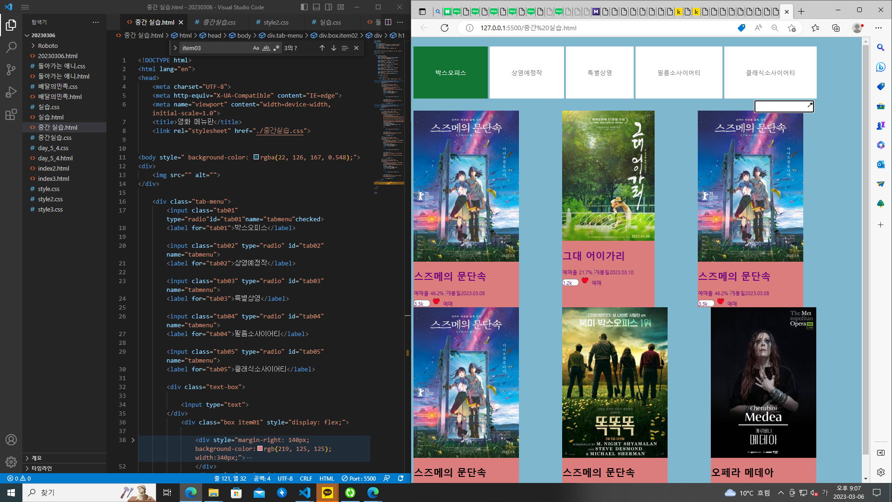The width and height of the screenshot is (892, 502).
Task: Open notifications bell in status bar
Action: [401, 478]
